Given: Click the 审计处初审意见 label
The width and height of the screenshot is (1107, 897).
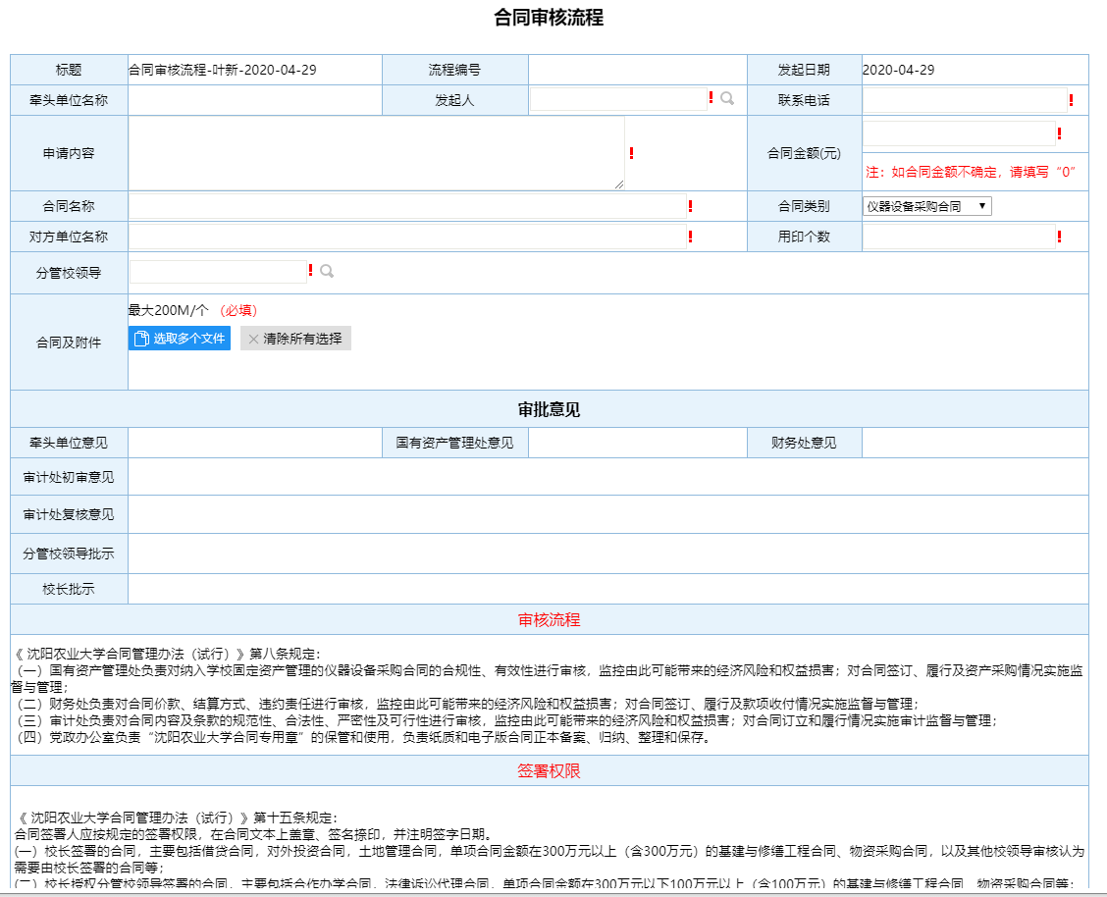Looking at the screenshot, I should pyautogui.click(x=69, y=477).
